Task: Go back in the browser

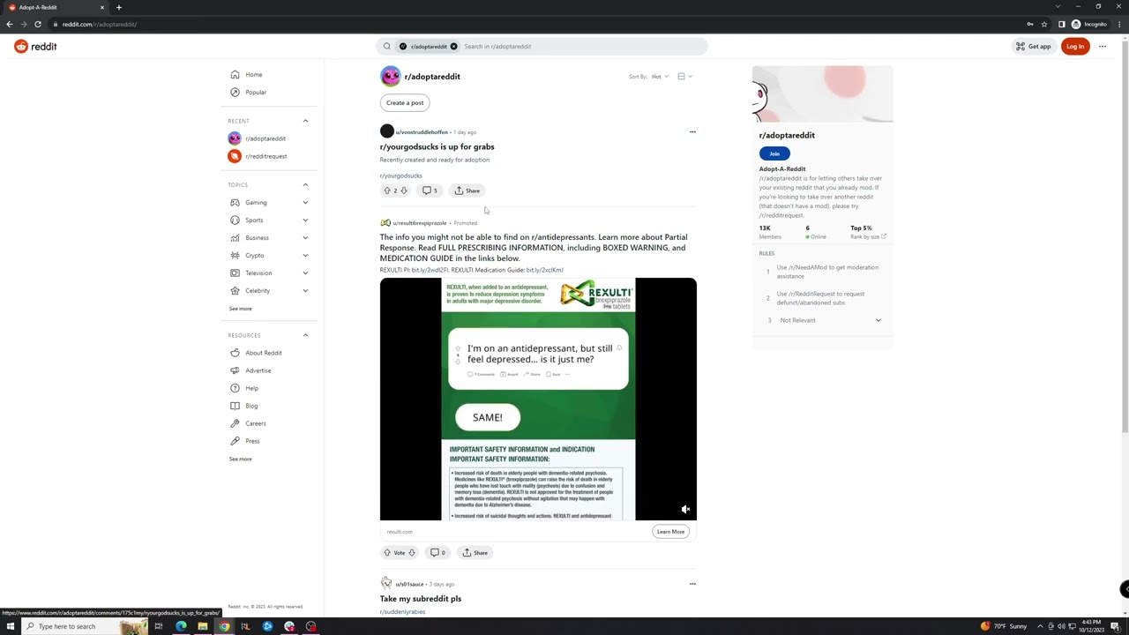Action: [x=10, y=24]
